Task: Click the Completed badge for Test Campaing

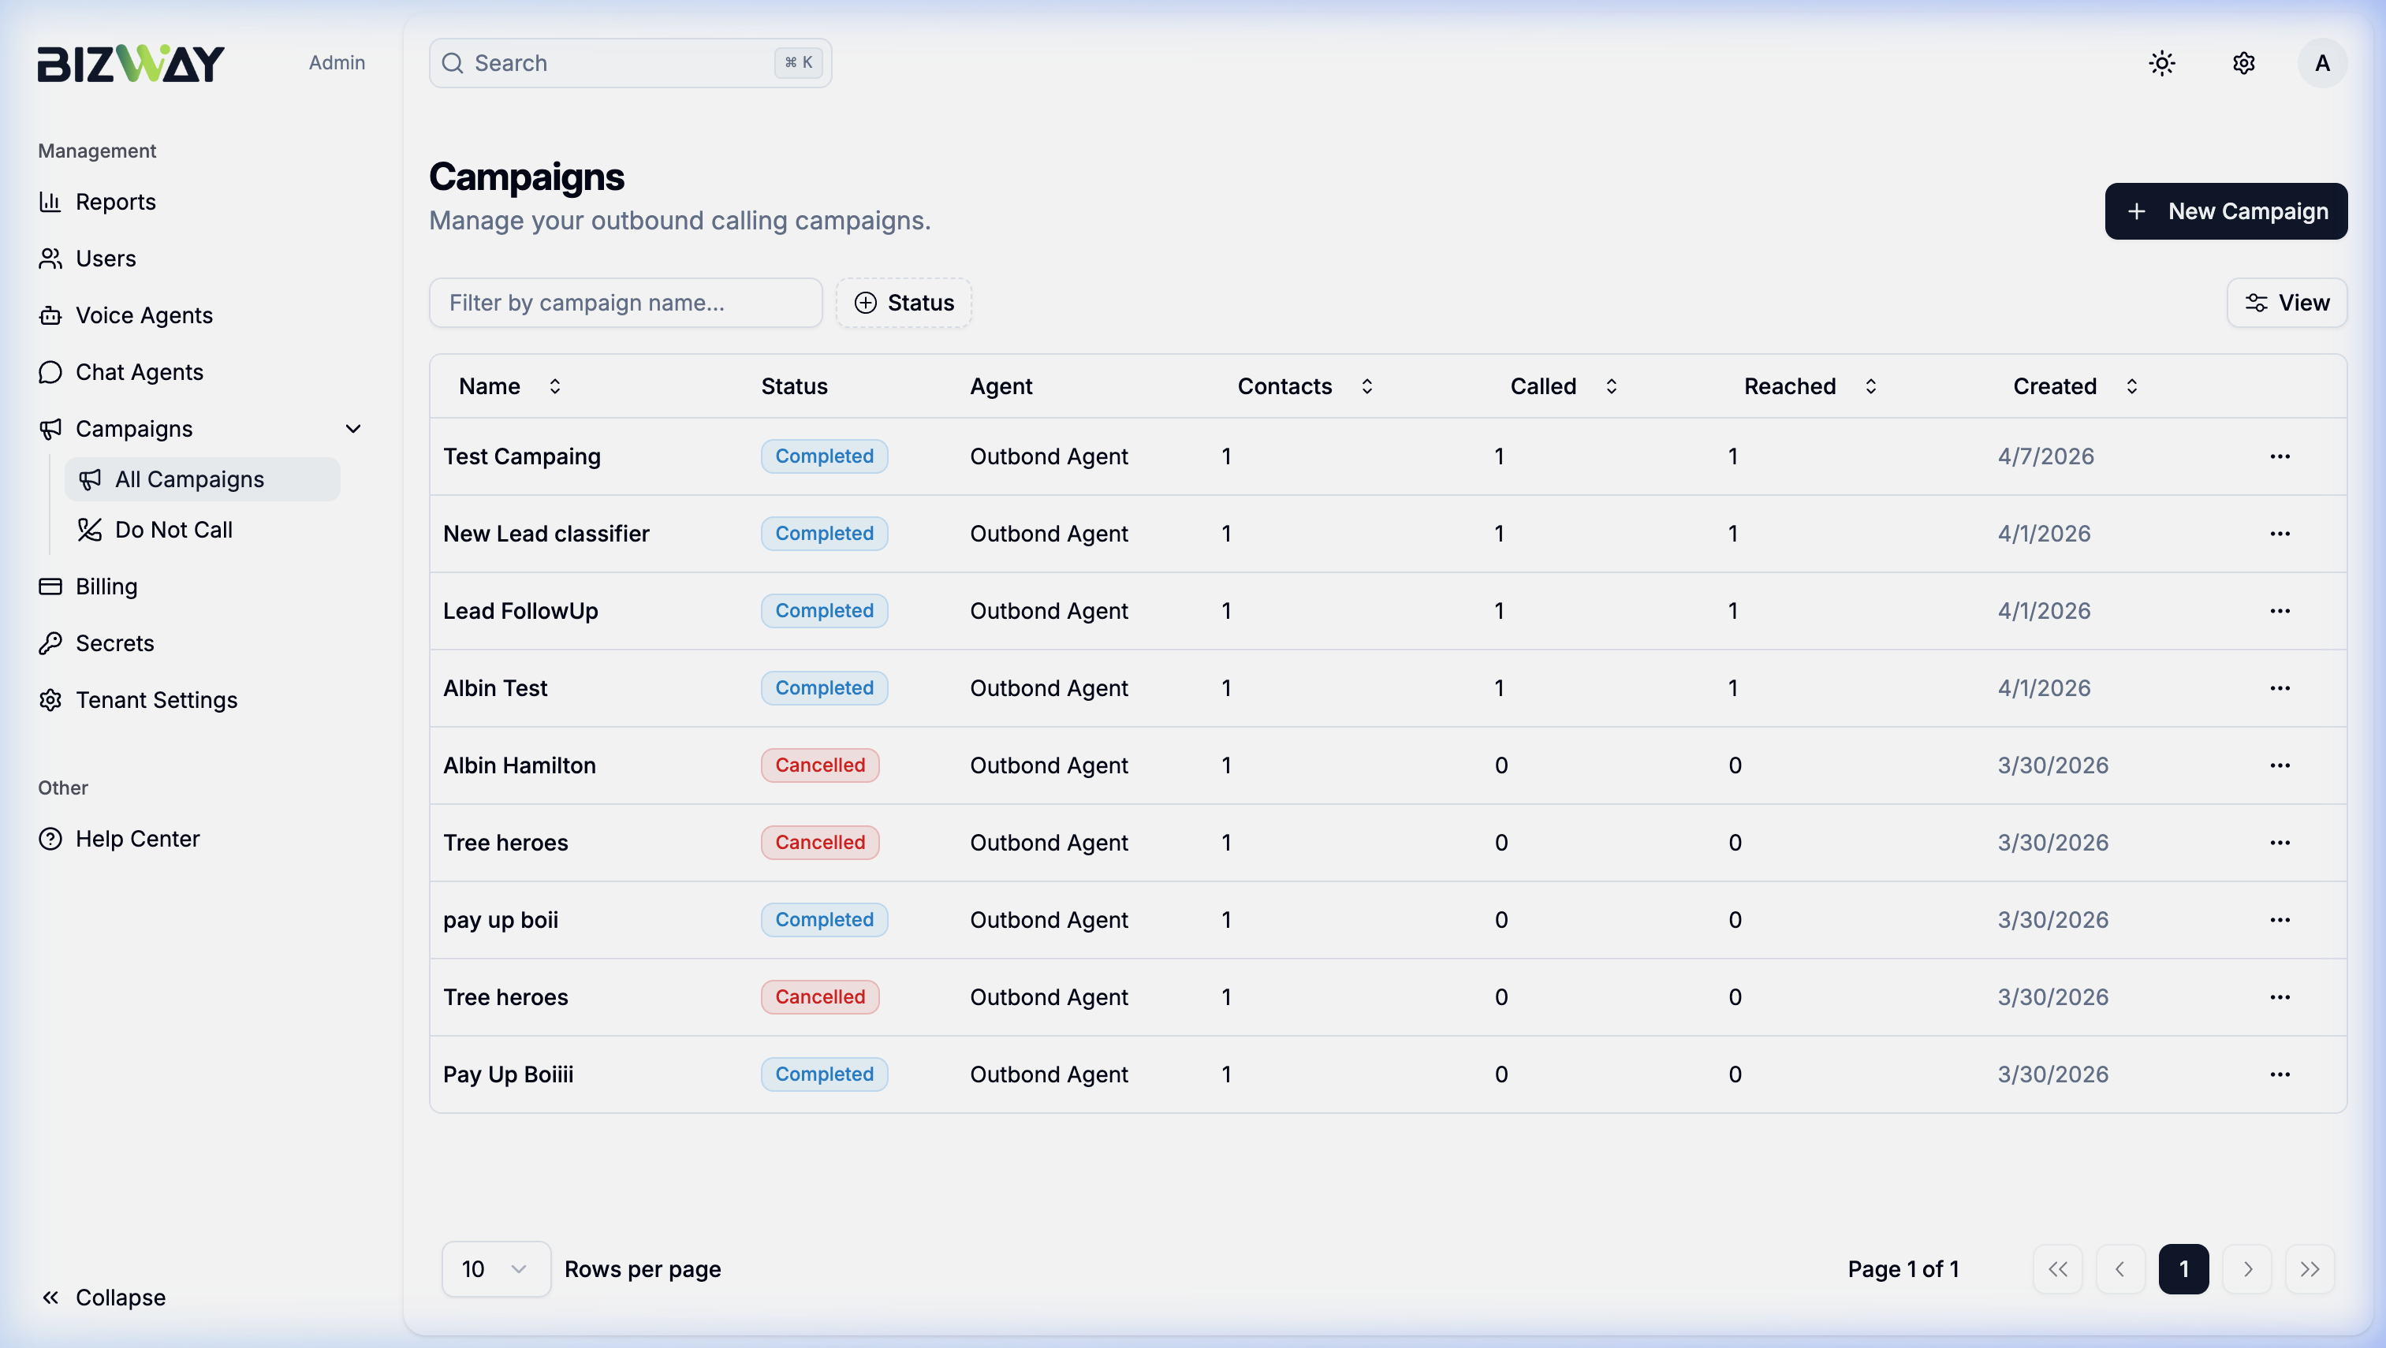Action: [x=824, y=456]
